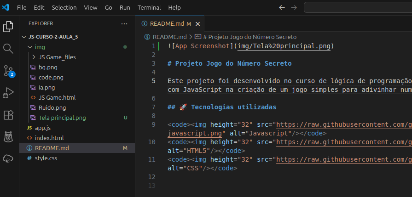Image resolution: width=412 pixels, height=197 pixels.
Task: Click the heading text on line 3
Action: tap(229, 63)
